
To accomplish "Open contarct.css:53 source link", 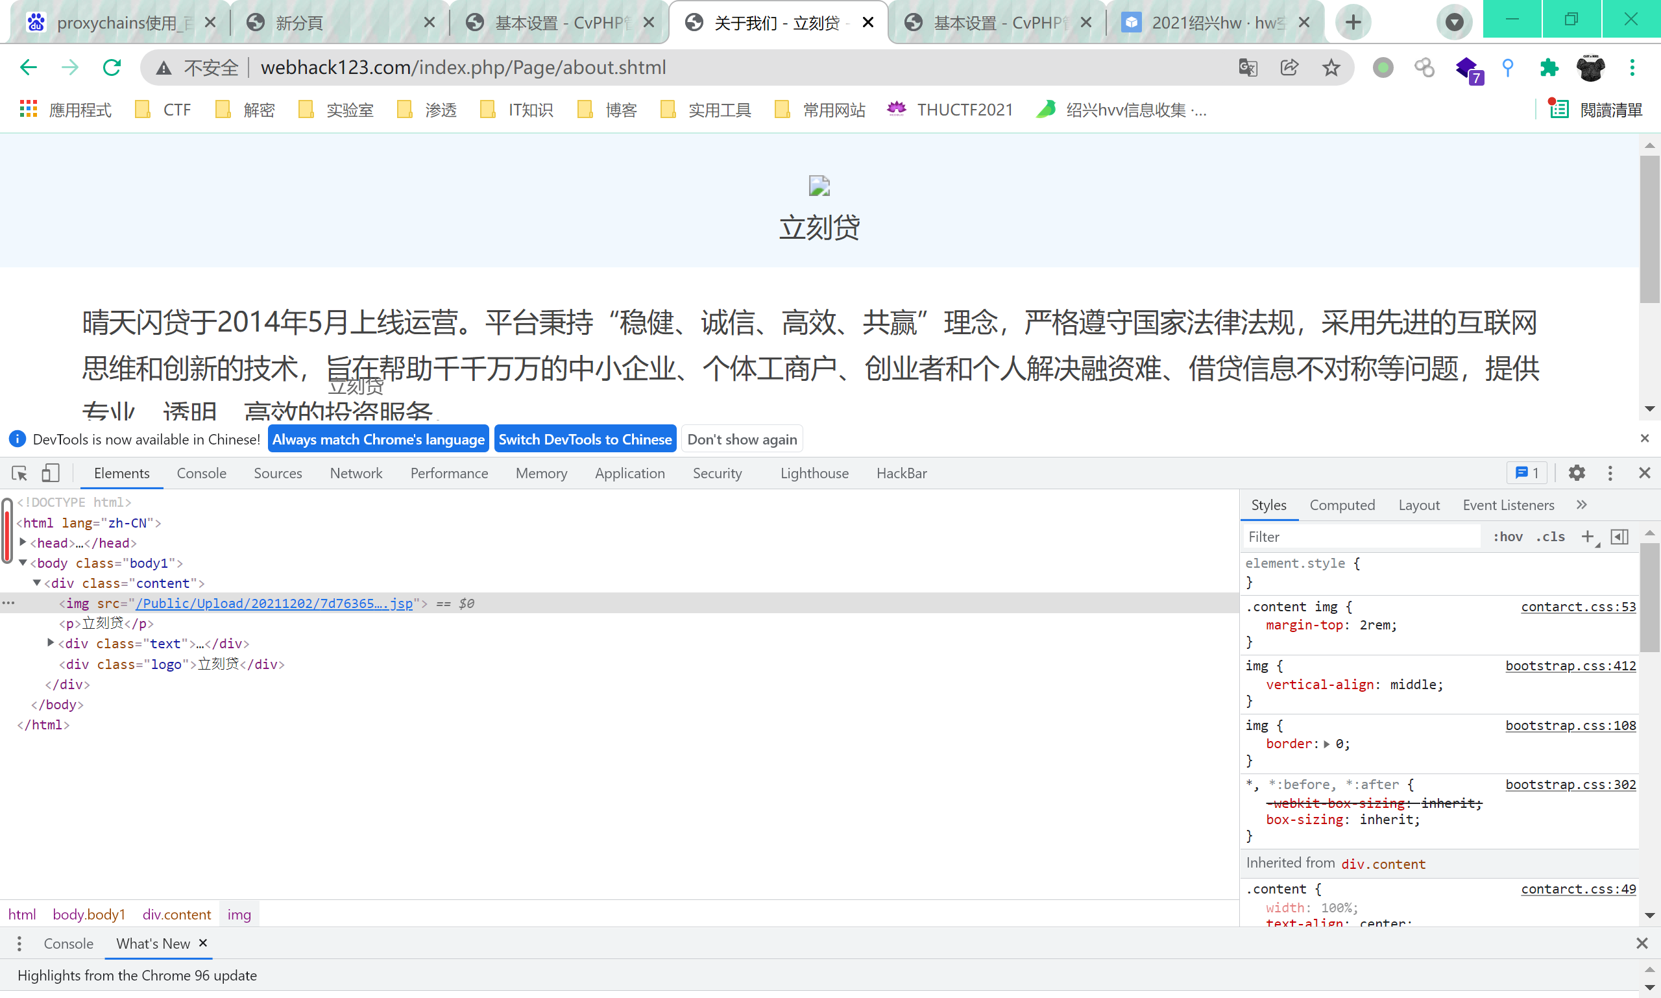I will (1579, 607).
